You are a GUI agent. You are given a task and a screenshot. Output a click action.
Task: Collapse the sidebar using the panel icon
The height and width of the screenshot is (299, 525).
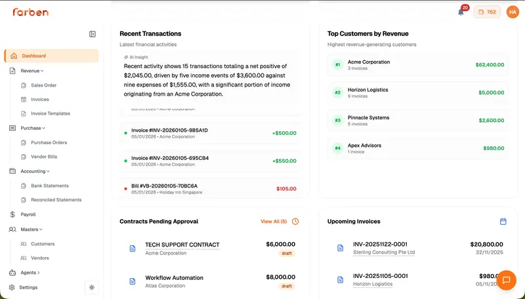click(x=93, y=34)
